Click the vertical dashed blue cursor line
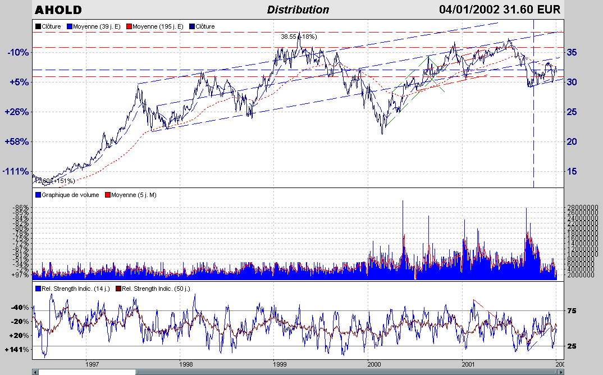Image resolution: width=603 pixels, height=375 pixels. pos(533,103)
